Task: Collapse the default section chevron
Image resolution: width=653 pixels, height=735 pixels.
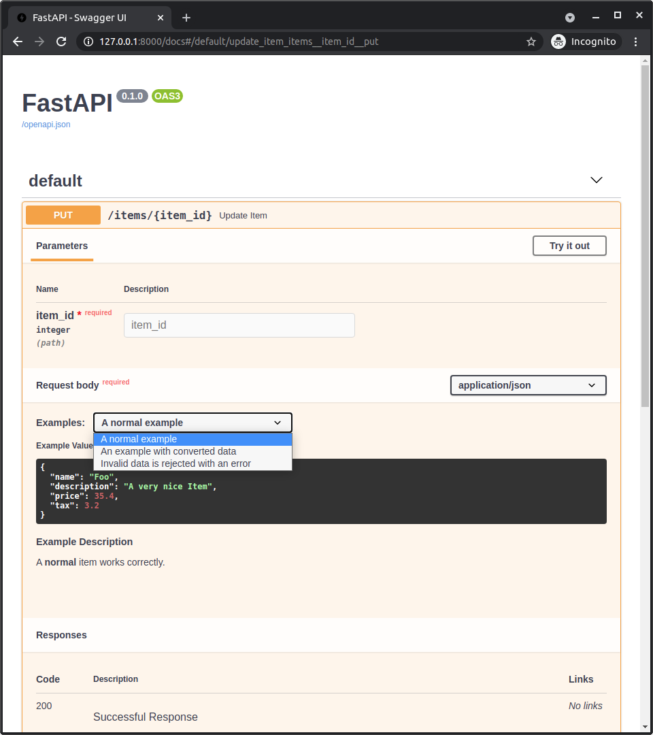Action: point(597,180)
